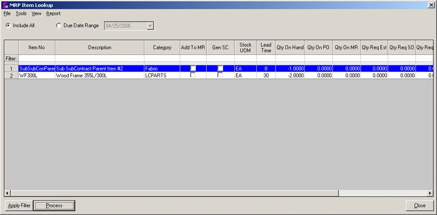Viewport: 437px width, 215px height.
Task: Click the Stock UOM column header
Action: point(245,48)
